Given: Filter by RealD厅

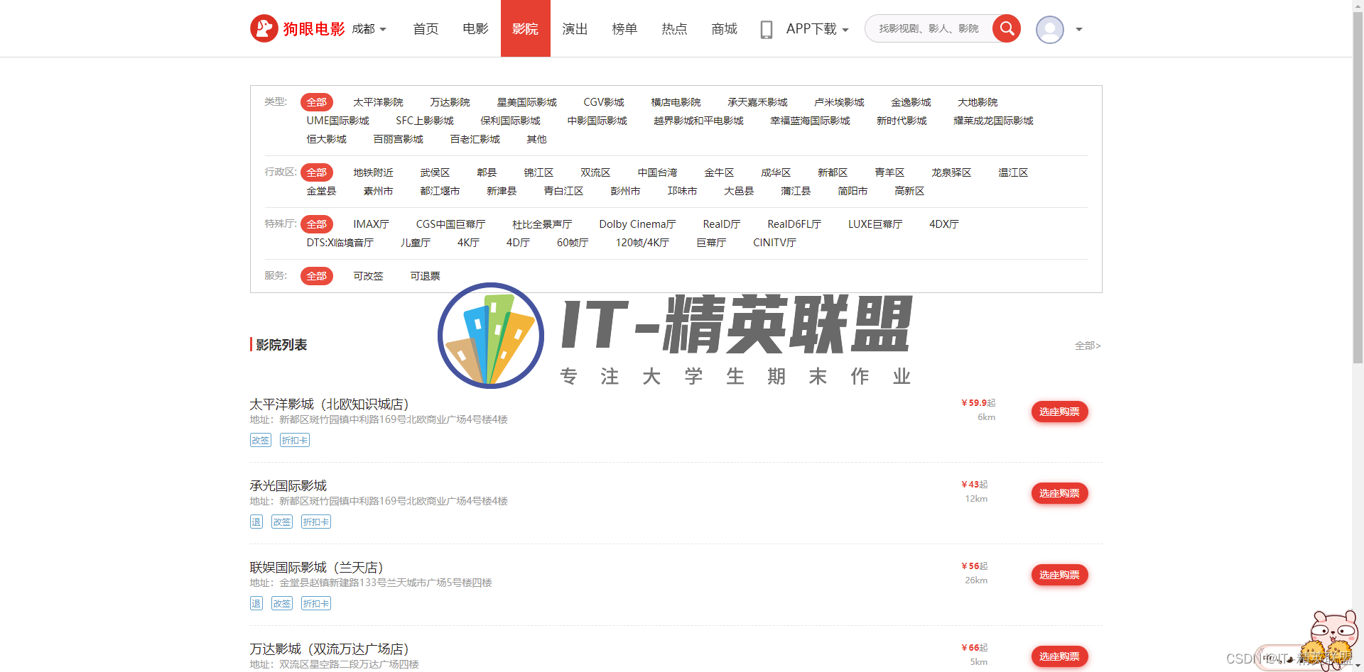Looking at the screenshot, I should (x=722, y=224).
